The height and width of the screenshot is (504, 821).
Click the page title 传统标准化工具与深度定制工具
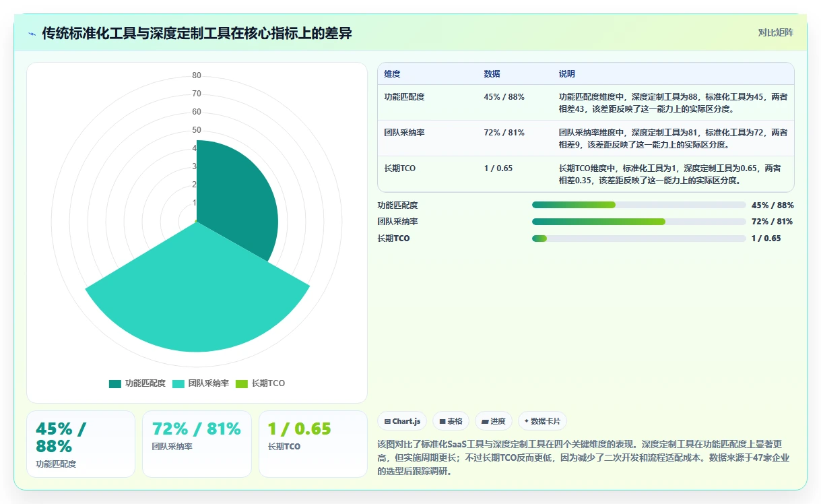197,34
